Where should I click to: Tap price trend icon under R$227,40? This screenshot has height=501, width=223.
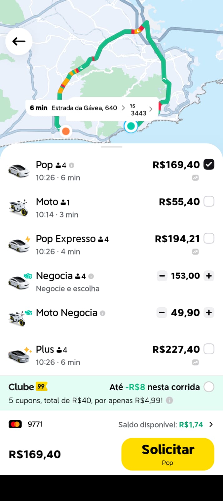(195, 363)
